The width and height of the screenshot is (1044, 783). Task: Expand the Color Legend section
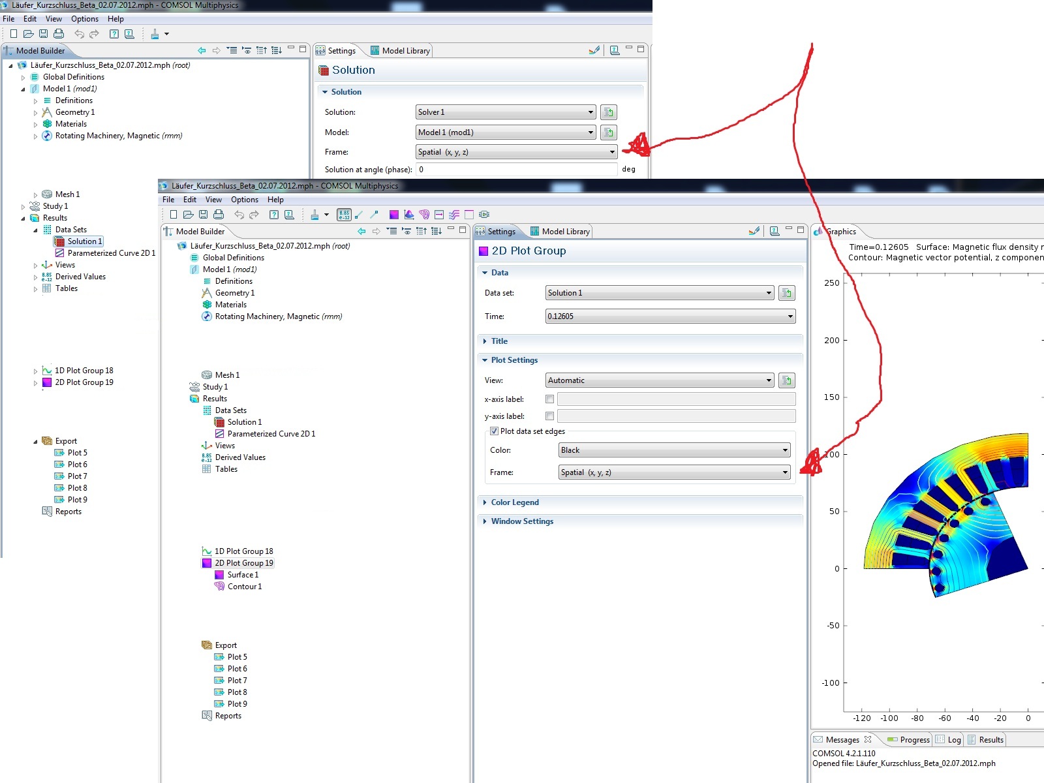click(515, 502)
